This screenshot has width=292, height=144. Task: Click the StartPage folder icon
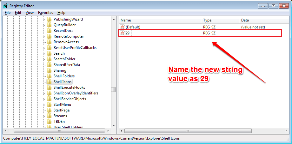coord(49,110)
